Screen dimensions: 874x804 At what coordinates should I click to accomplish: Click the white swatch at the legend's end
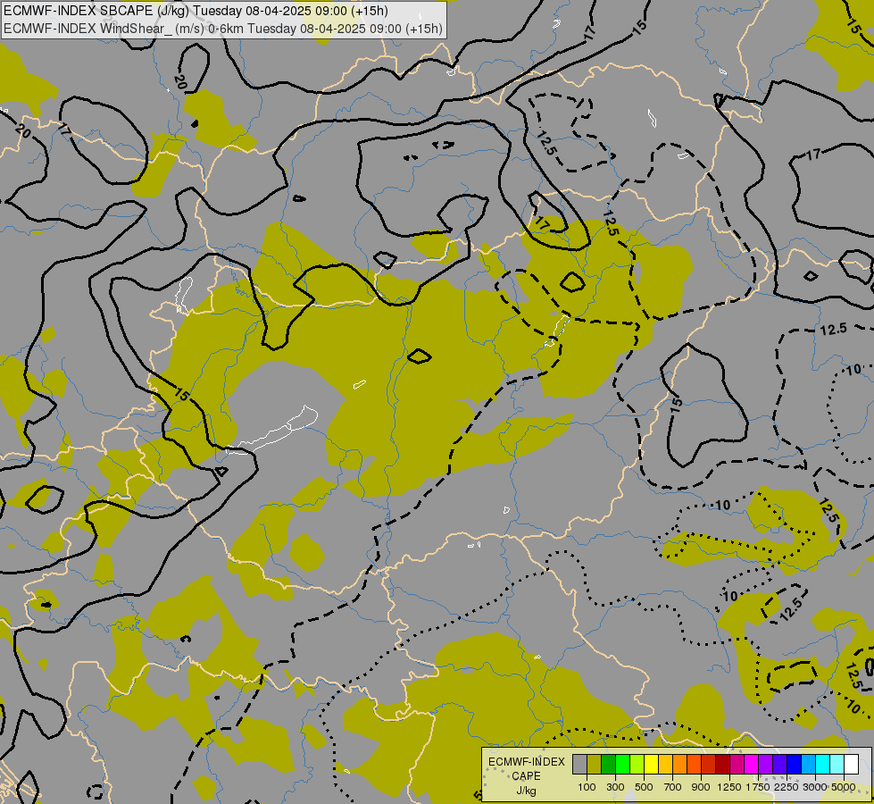point(851,764)
